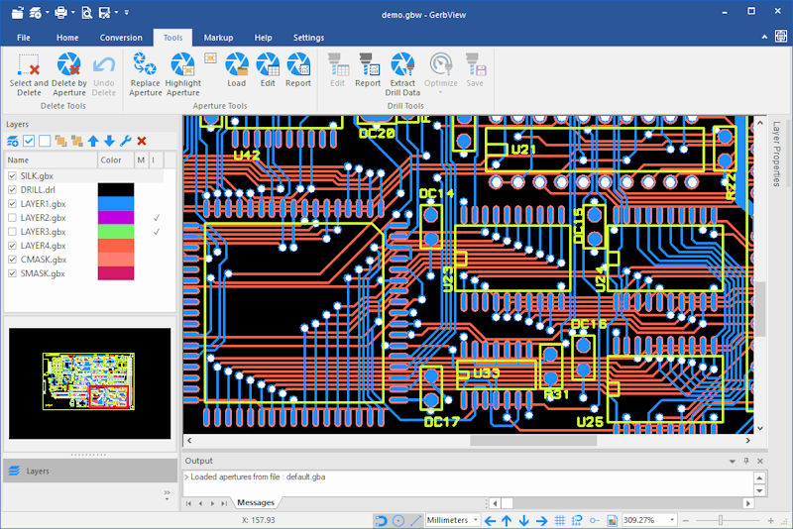Switch to the Markup ribbon tab

tap(218, 38)
